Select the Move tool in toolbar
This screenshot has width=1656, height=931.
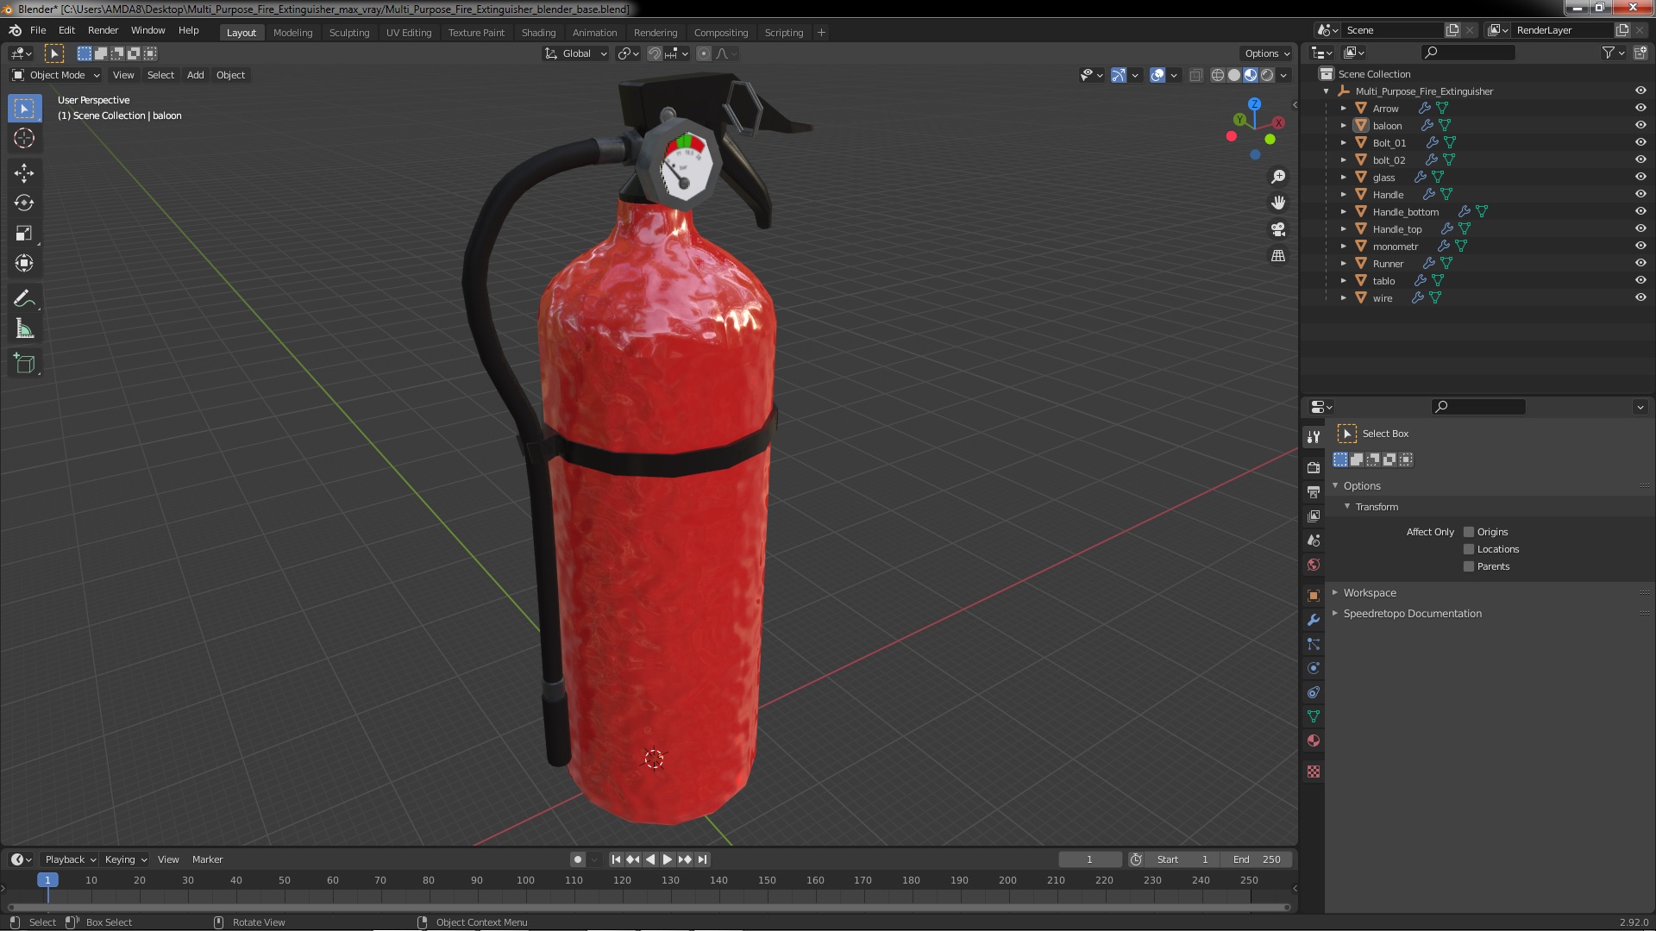click(24, 173)
